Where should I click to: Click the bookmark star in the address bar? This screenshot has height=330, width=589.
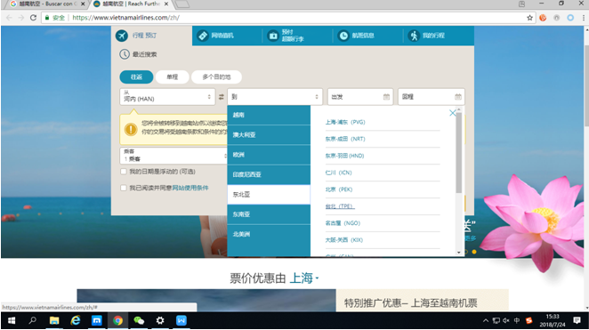tap(529, 18)
